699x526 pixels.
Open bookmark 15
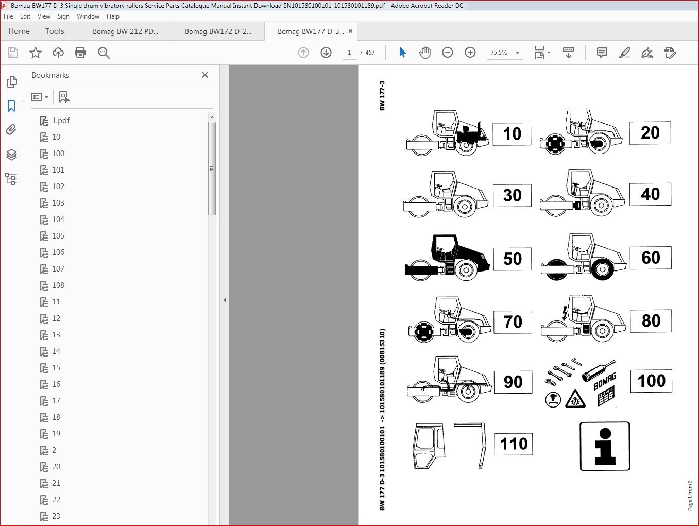56,368
